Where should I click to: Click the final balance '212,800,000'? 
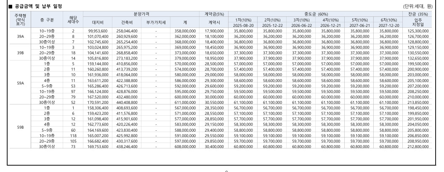tap(417, 146)
